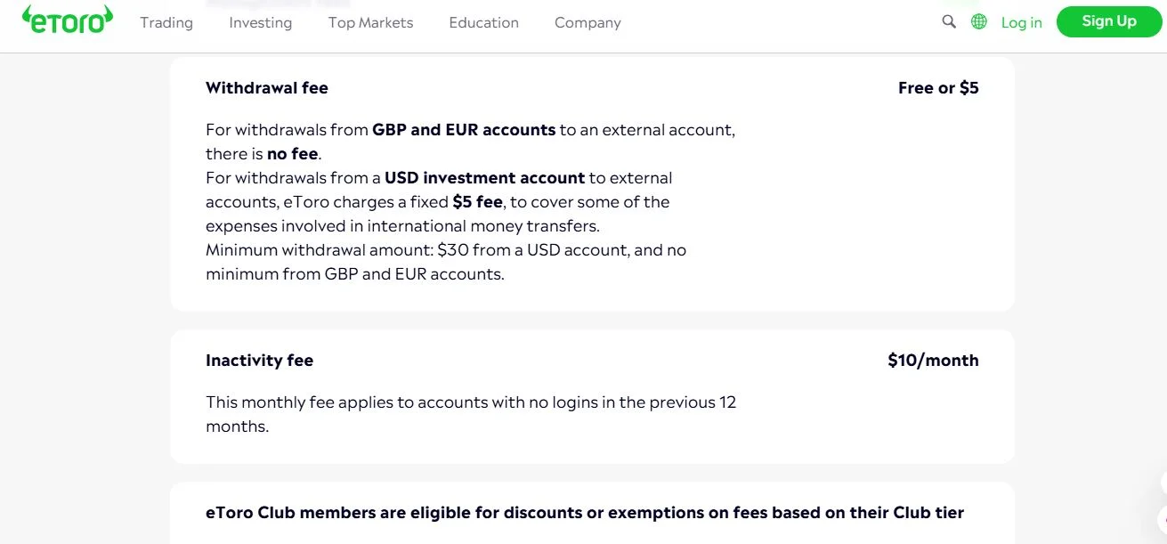Open the search magnifier icon

point(949,21)
